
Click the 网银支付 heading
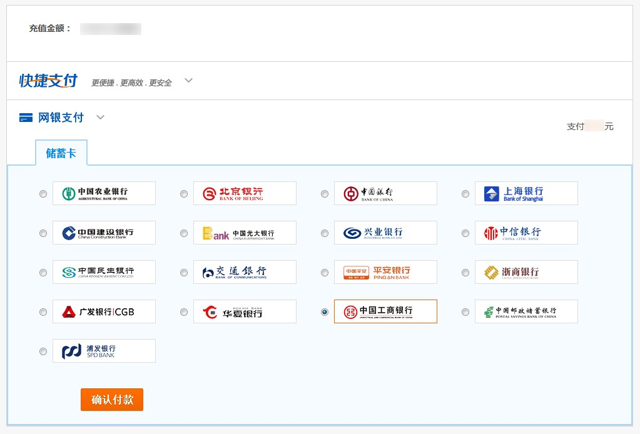tap(61, 118)
